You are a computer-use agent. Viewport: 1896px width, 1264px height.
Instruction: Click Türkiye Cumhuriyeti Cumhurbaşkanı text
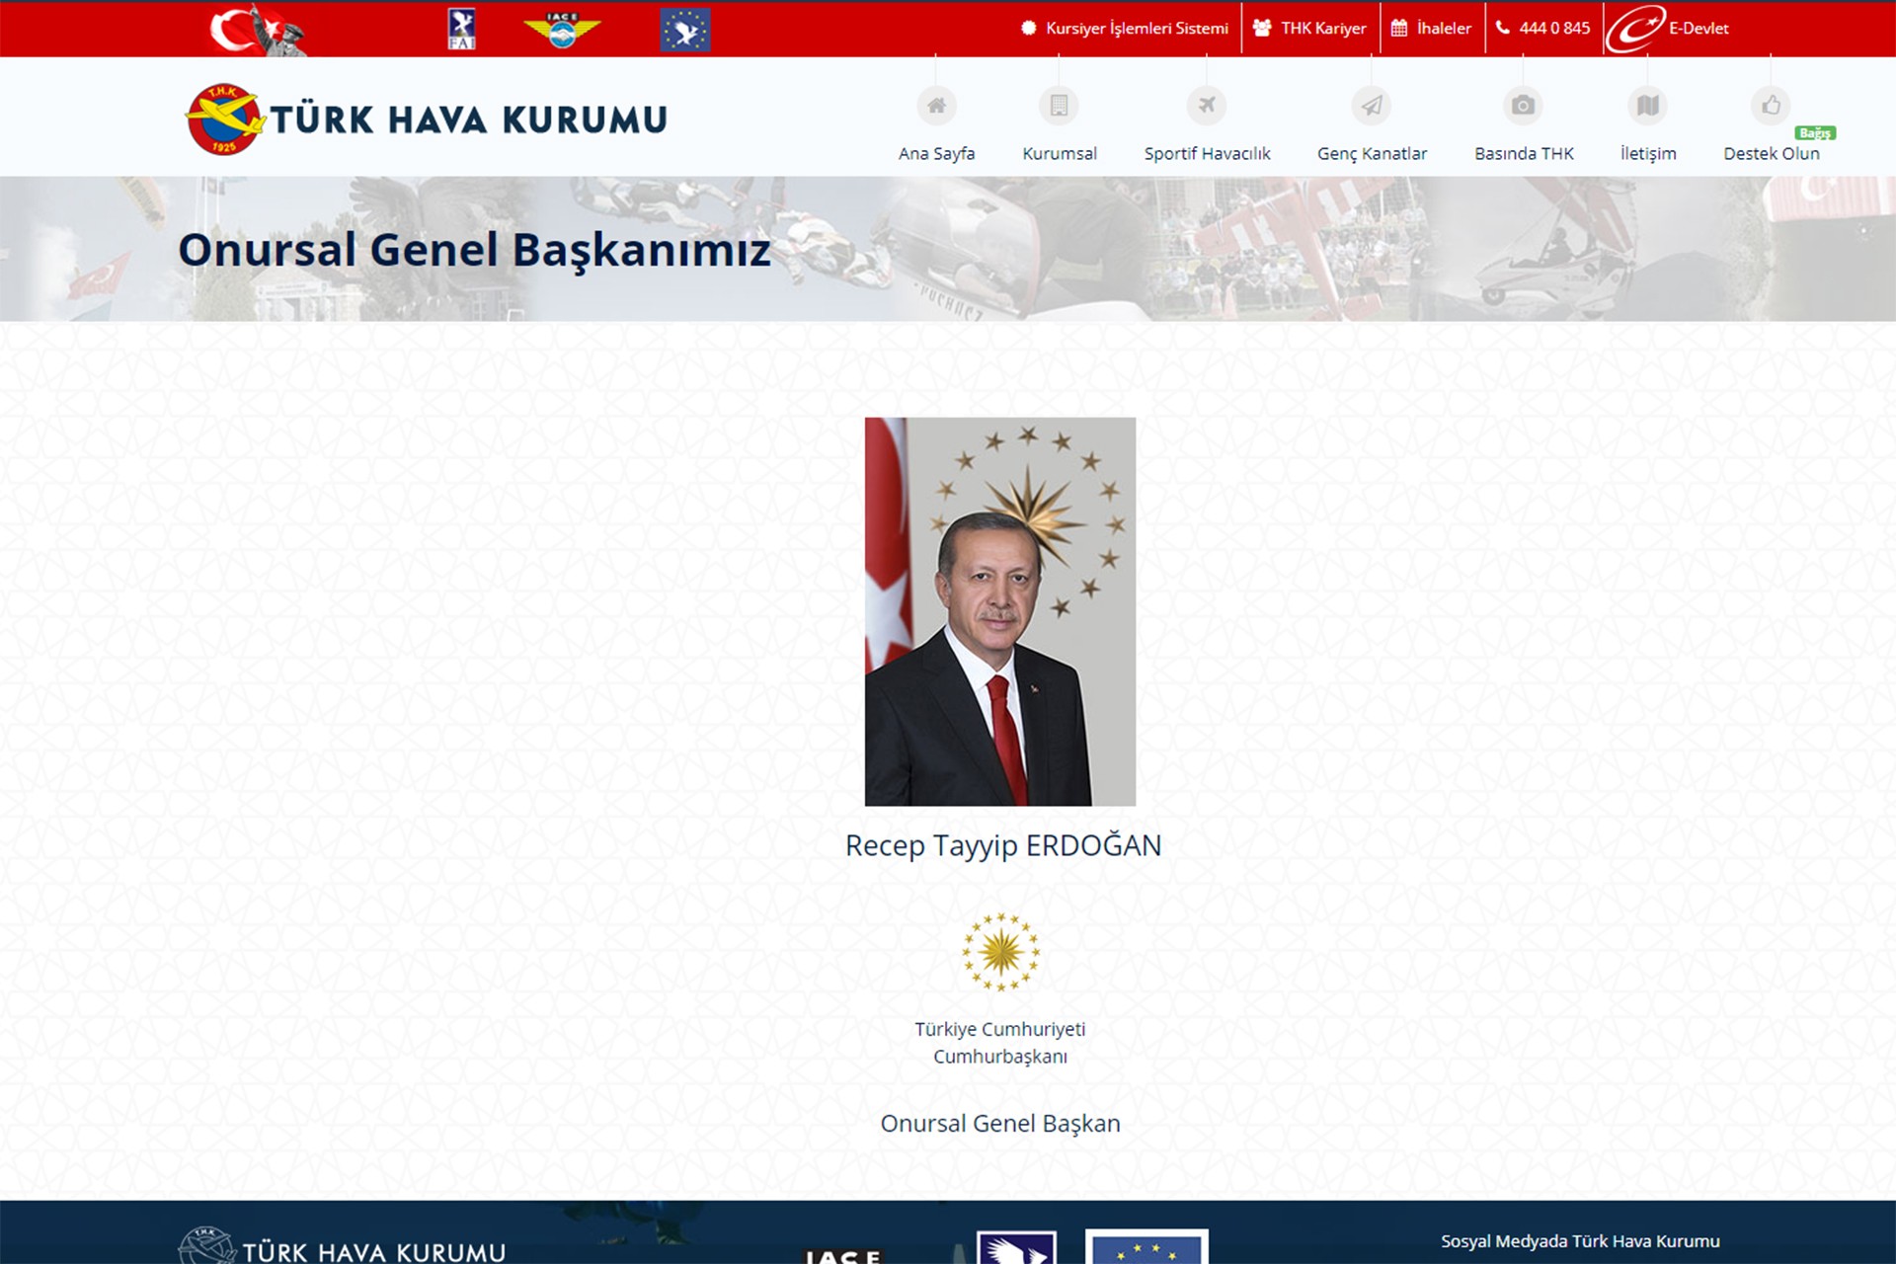pyautogui.click(x=1000, y=1043)
